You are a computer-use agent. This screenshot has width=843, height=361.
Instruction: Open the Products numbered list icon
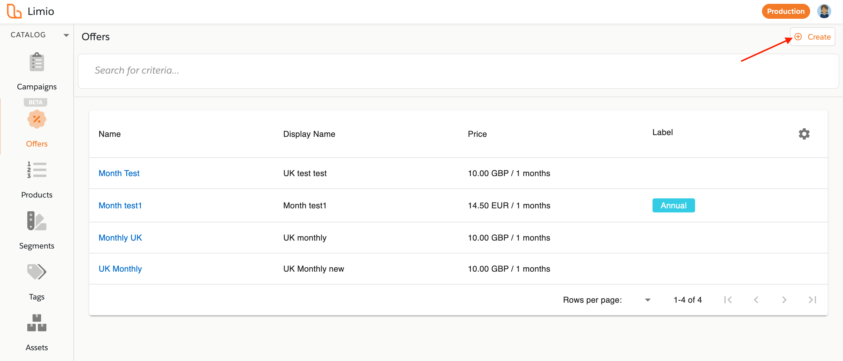[37, 170]
